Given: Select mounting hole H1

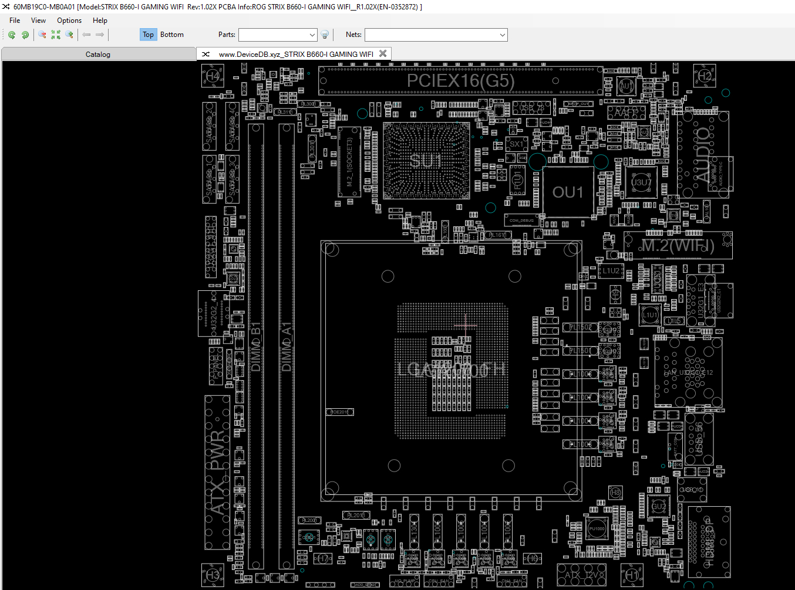Looking at the screenshot, I should pos(632,575).
